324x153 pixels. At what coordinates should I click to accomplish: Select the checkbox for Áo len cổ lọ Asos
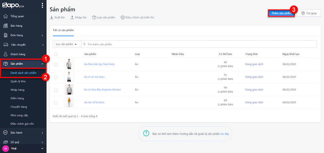(56, 103)
